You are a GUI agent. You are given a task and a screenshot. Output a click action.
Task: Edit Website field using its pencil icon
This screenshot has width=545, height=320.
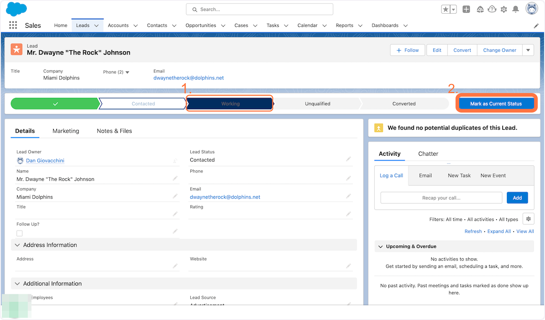348,266
